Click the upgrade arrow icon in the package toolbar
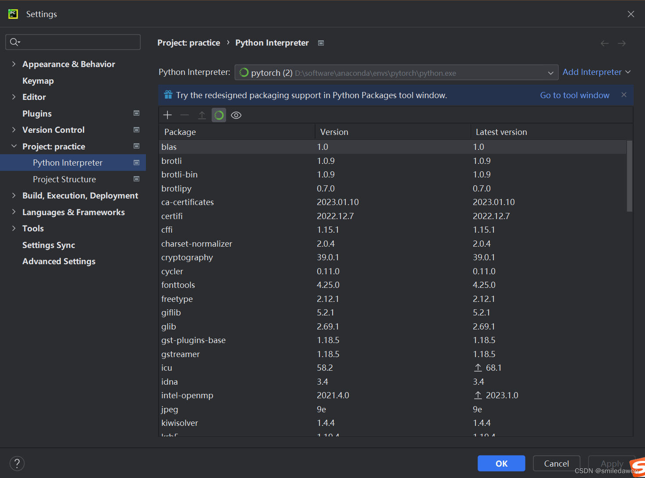645x478 pixels. (202, 115)
